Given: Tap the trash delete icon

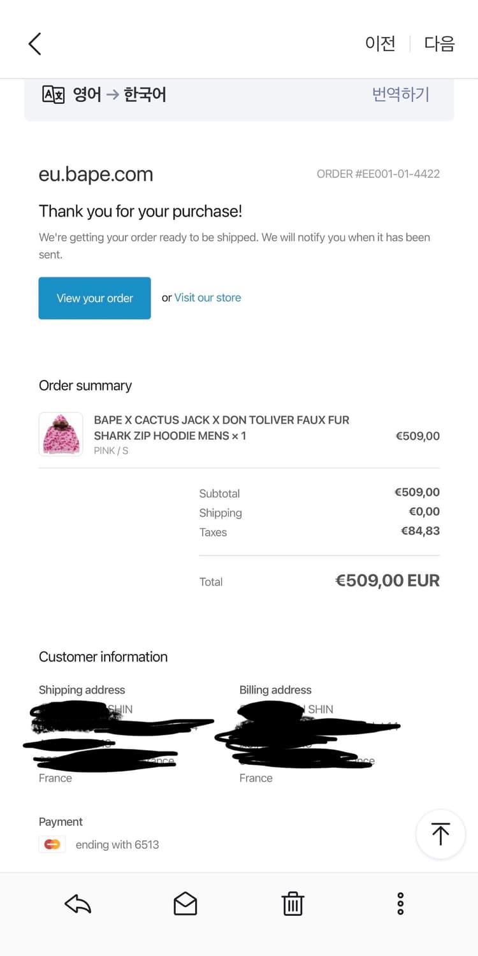Looking at the screenshot, I should pos(293,904).
